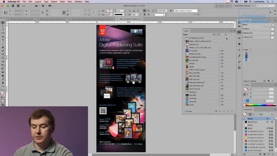Viewport: 277px width, 156px height.
Task: Select the Scissors tool in toolbox
Action: [3, 62]
